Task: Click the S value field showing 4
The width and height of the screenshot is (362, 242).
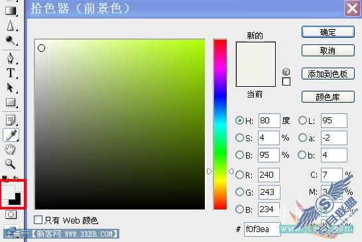Action: point(269,138)
